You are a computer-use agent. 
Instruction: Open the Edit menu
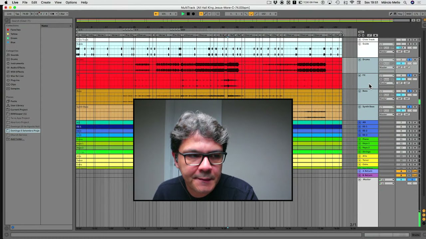point(34,2)
